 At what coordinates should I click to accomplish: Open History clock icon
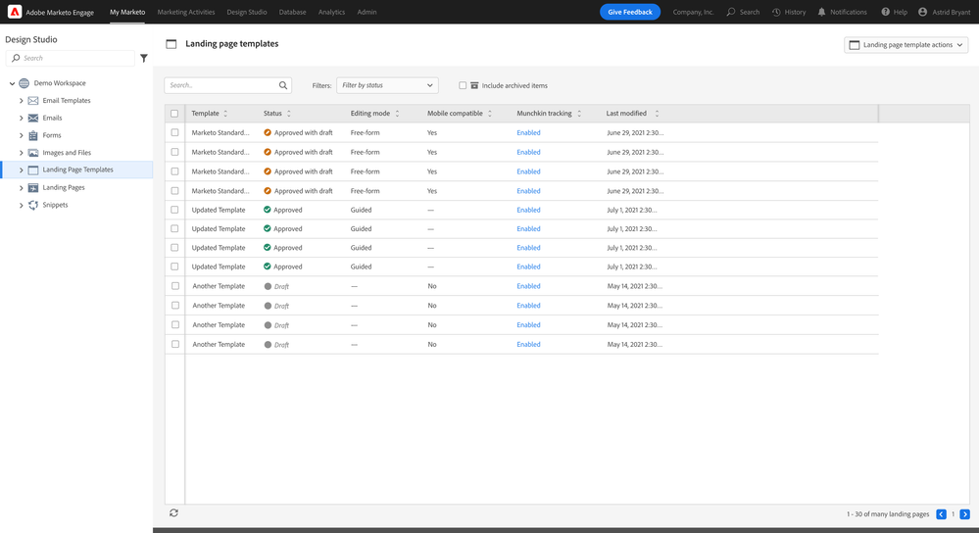[x=776, y=12]
